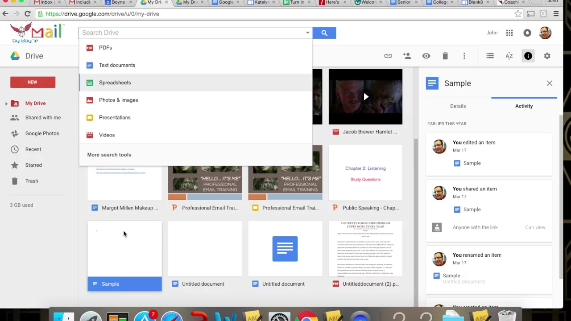Open the Google apps grid
The width and height of the screenshot is (571, 321).
point(509,33)
